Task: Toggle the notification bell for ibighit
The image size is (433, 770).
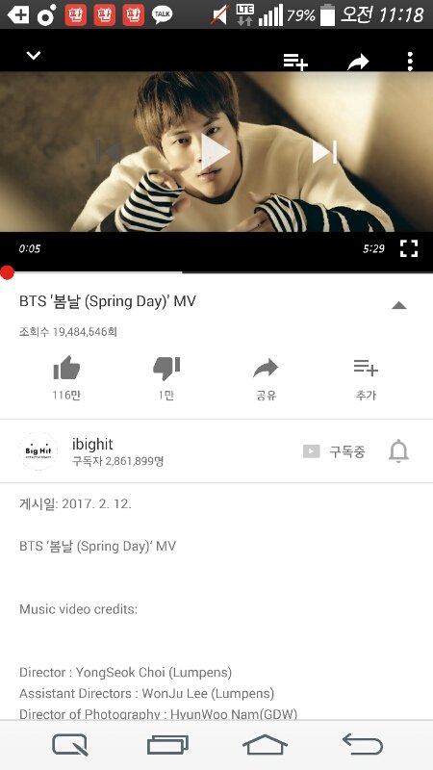Action: tap(398, 451)
